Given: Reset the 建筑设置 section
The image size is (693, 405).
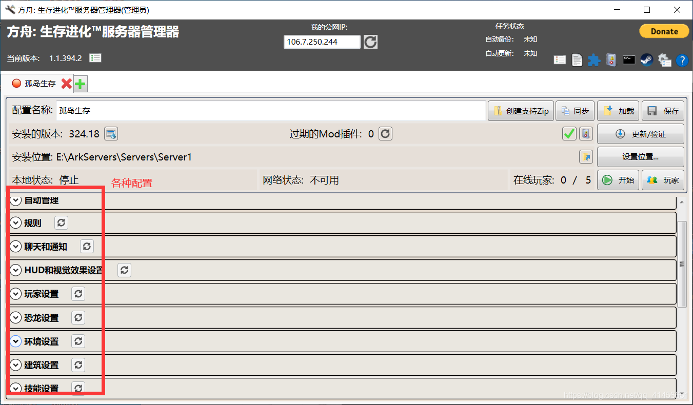Looking at the screenshot, I should tap(78, 365).
